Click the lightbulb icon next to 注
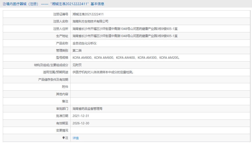This screenshot has width=252, height=144. click(x=64, y=138)
